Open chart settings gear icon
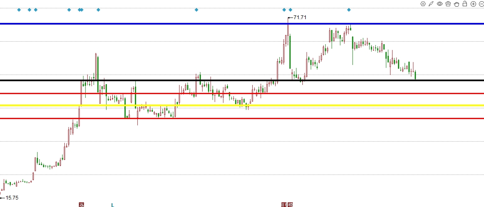The image size is (484, 207). pos(423,4)
